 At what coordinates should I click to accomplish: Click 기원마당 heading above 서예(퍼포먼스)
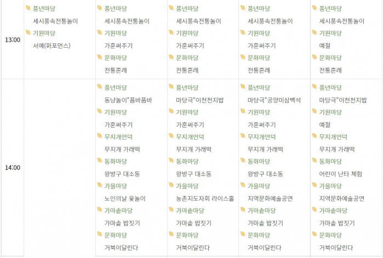click(x=44, y=33)
